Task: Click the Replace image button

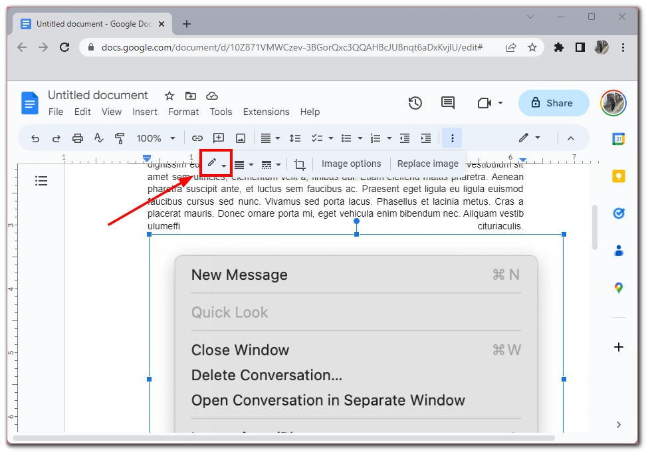Action: 427,164
